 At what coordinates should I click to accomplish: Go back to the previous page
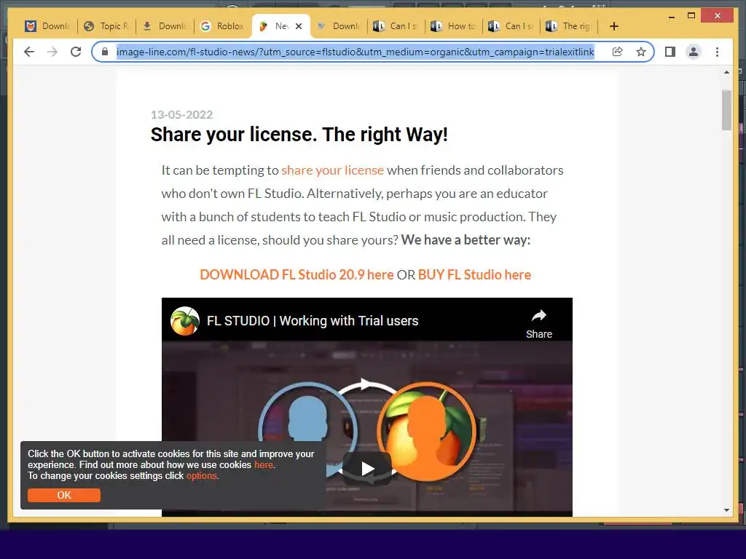(x=29, y=52)
